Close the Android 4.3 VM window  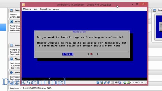[143, 4]
